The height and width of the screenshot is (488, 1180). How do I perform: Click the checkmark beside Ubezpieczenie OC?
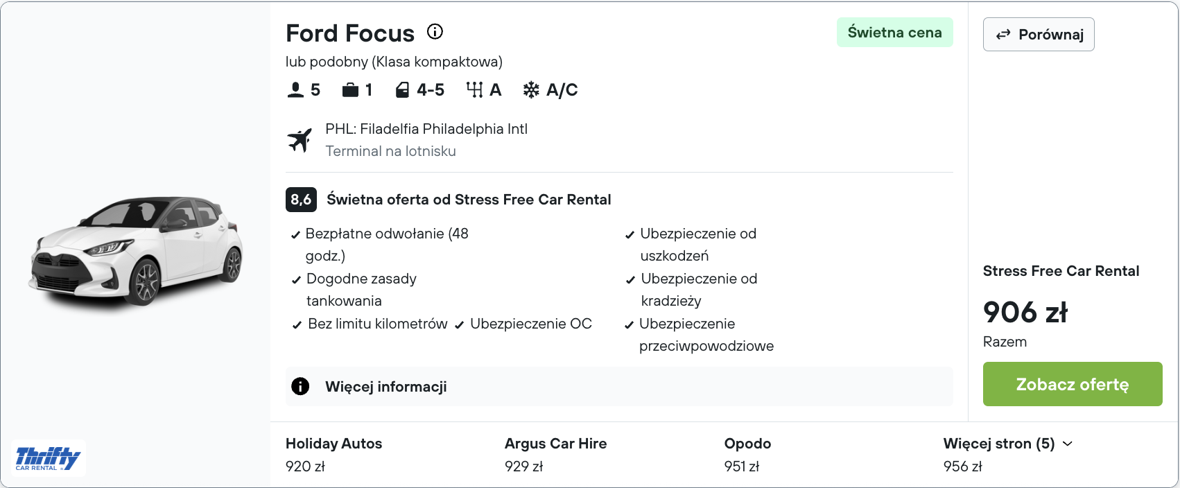click(x=459, y=325)
